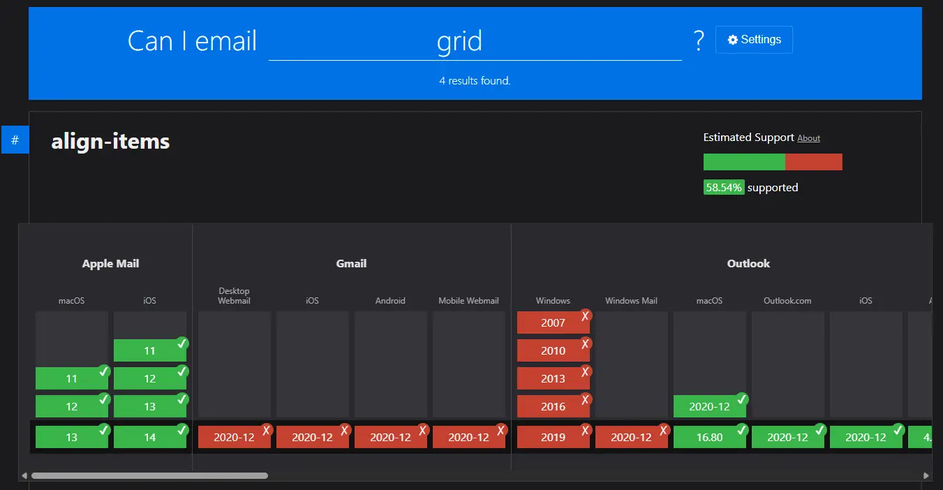Select Apple Mail macOS version 13 cell
Screen dimensions: 943x490
pyautogui.click(x=72, y=437)
